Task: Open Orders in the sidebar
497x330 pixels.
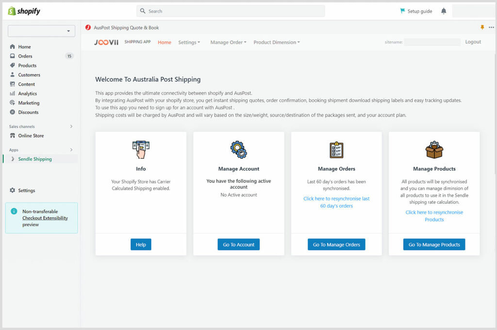Action: [25, 56]
